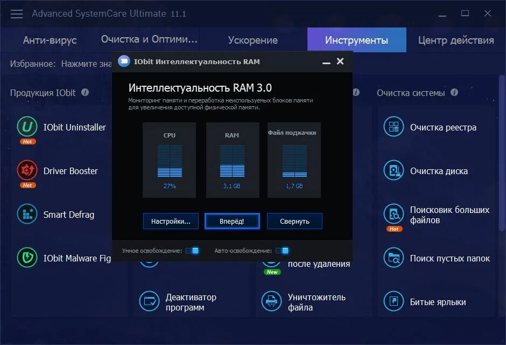Click the Вперёд! button

coord(232,221)
